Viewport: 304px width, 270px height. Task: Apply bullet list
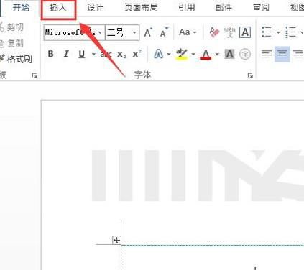[267, 32]
